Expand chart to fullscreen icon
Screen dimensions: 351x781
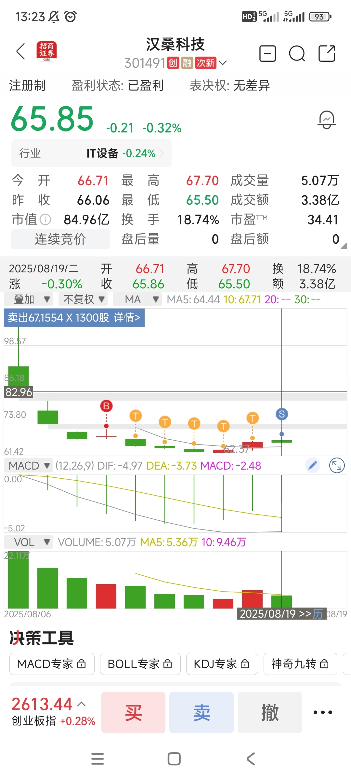(x=337, y=465)
